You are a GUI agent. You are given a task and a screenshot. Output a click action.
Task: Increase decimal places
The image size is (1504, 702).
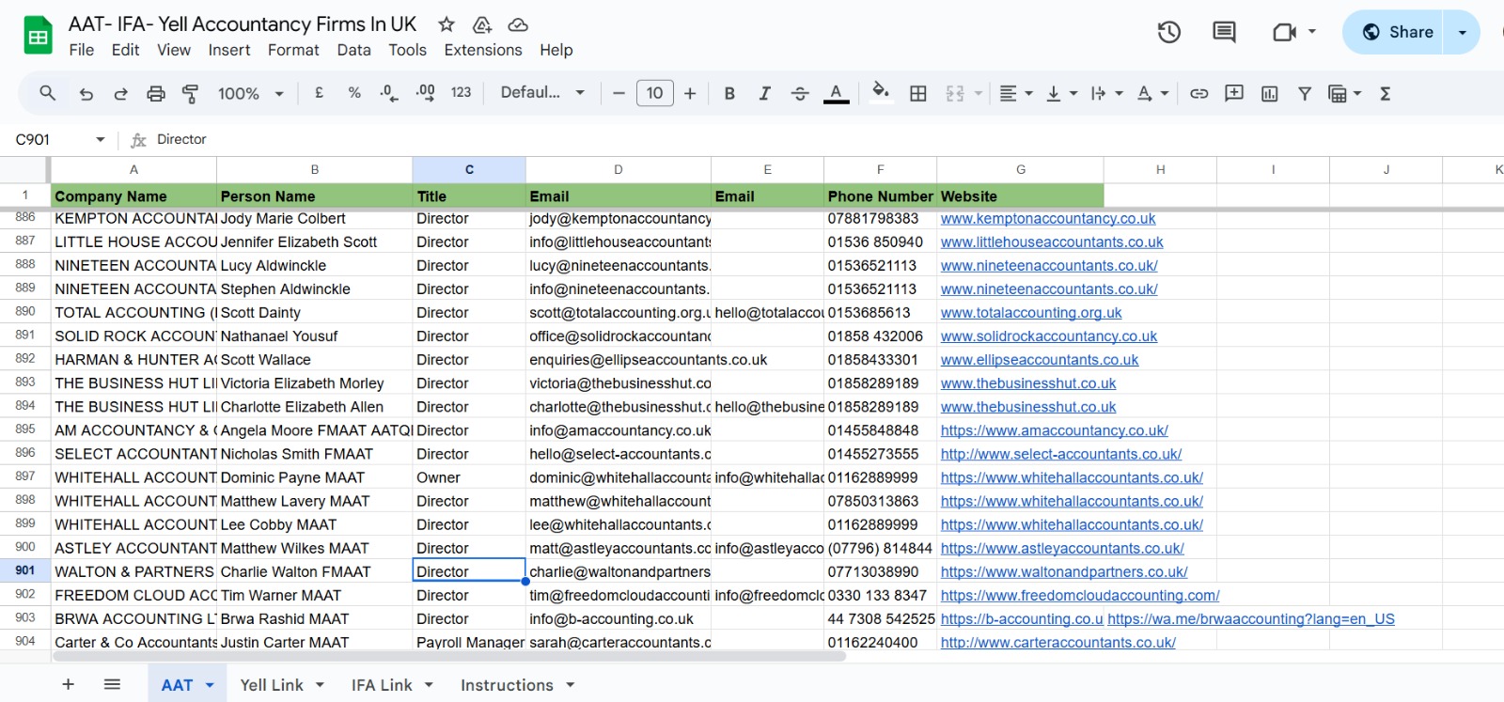(425, 93)
